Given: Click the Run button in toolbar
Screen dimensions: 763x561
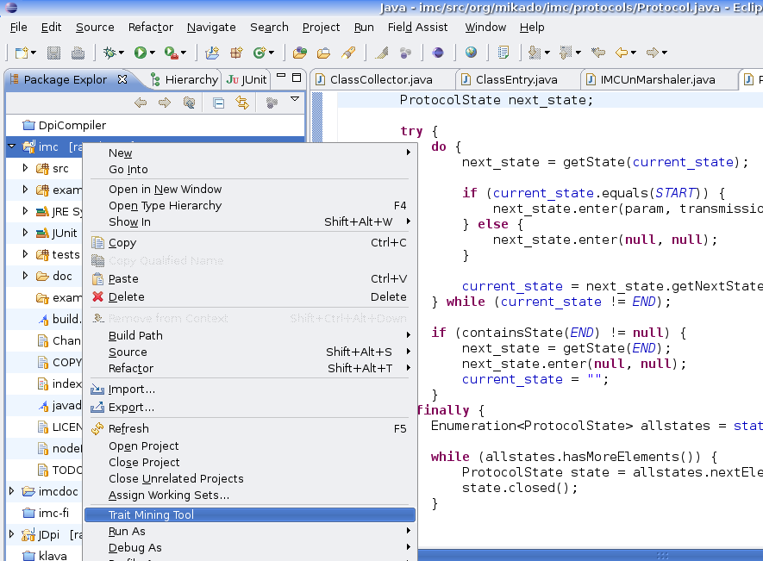Looking at the screenshot, I should click(x=140, y=53).
